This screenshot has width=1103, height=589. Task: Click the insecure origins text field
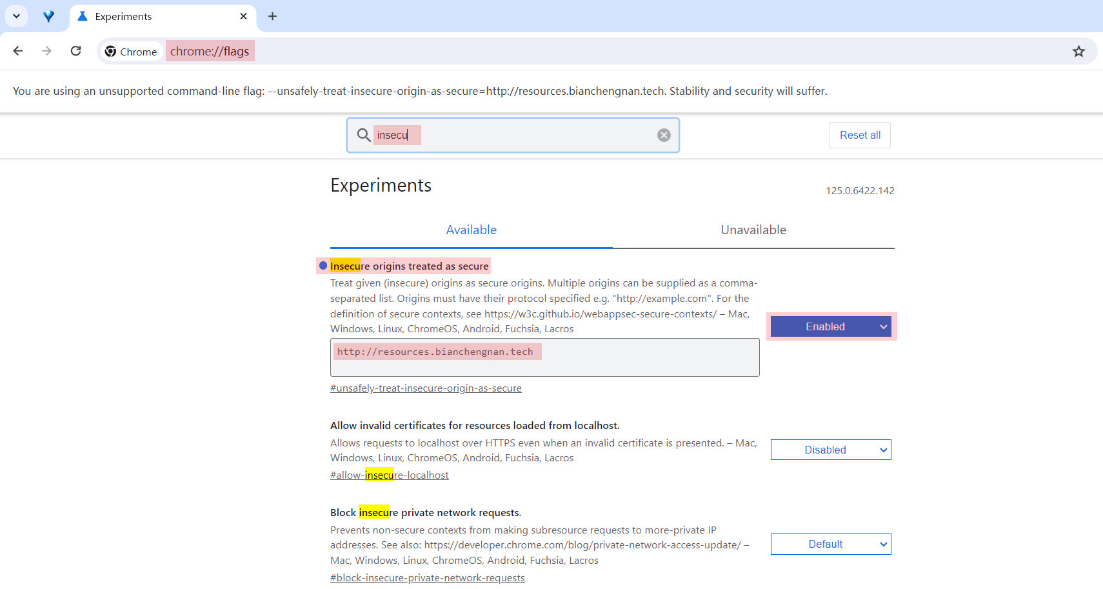[545, 357]
